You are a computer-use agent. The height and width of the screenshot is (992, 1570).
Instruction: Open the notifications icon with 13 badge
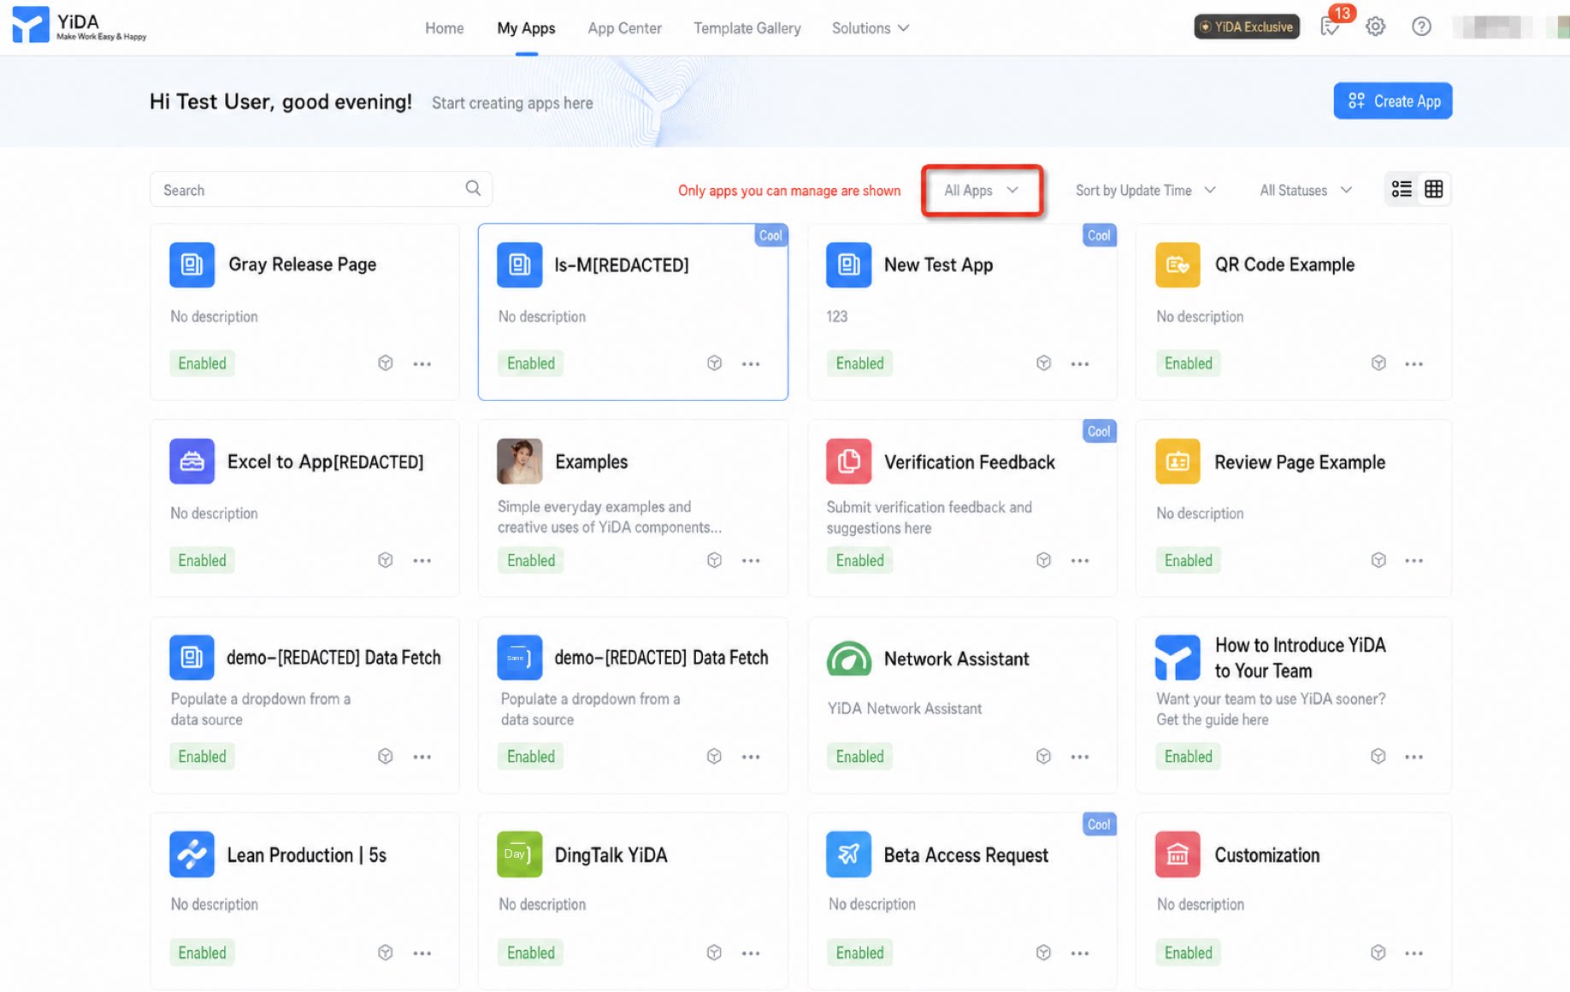coord(1331,27)
